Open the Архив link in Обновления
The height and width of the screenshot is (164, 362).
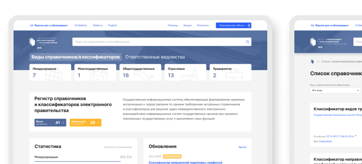(x=242, y=147)
